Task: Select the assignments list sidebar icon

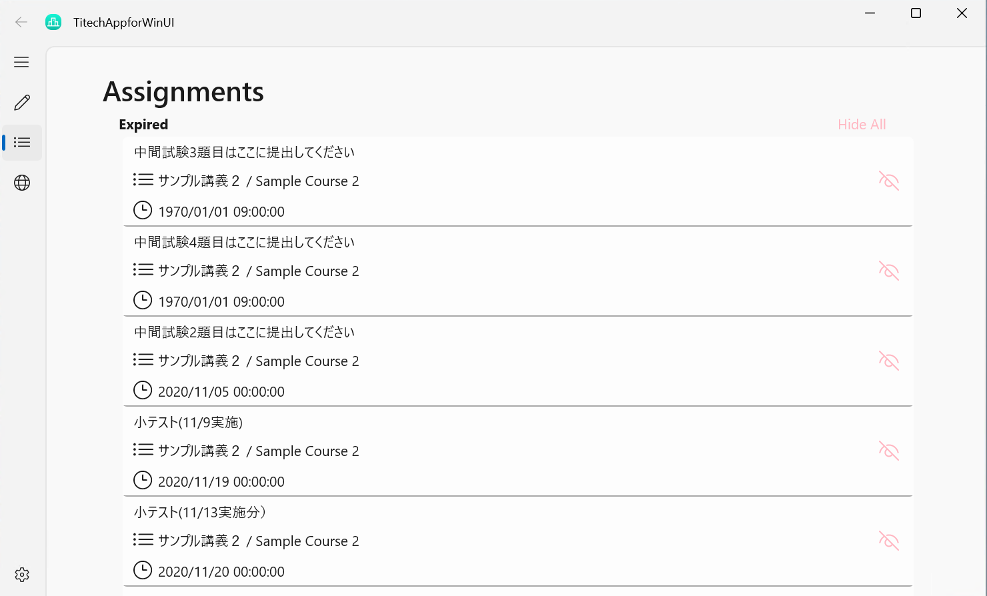Action: (22, 143)
